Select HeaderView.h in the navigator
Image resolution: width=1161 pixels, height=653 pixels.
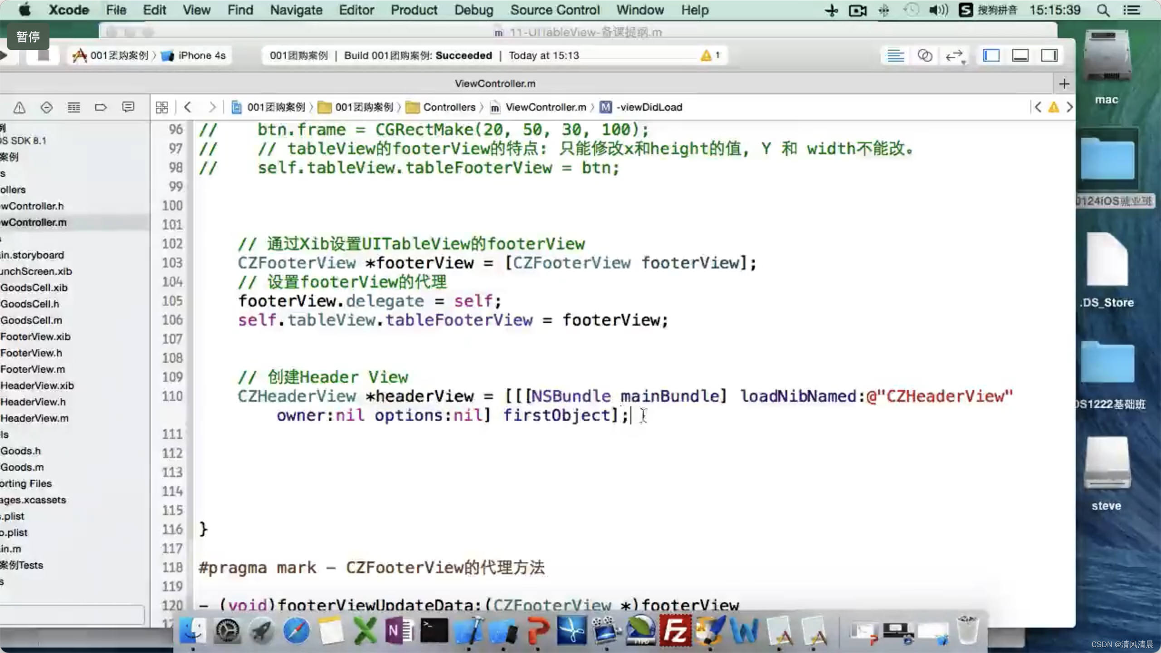tap(33, 402)
